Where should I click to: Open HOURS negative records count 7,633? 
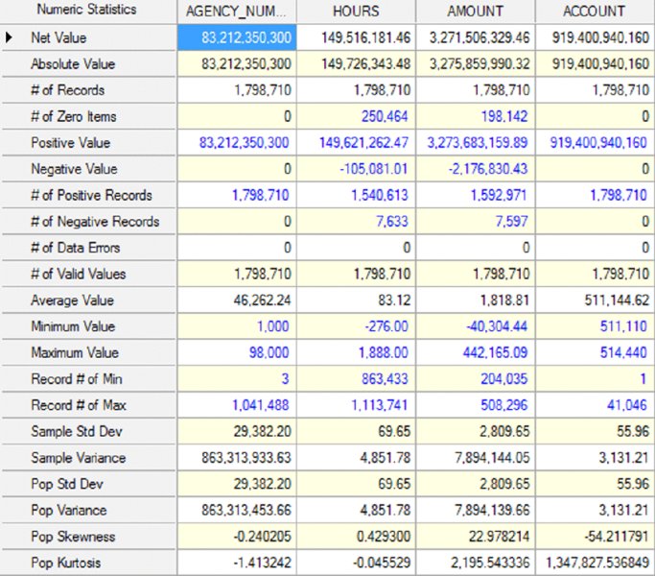(x=392, y=222)
